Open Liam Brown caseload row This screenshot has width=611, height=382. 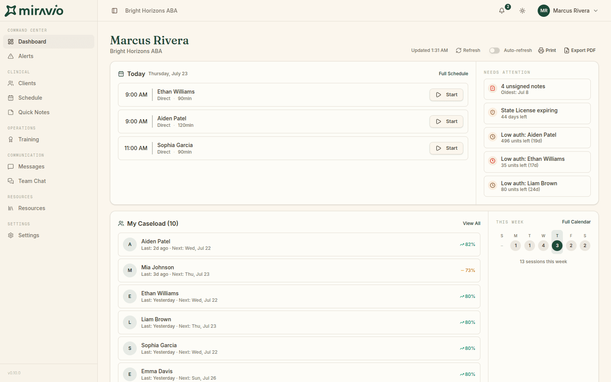(x=299, y=322)
